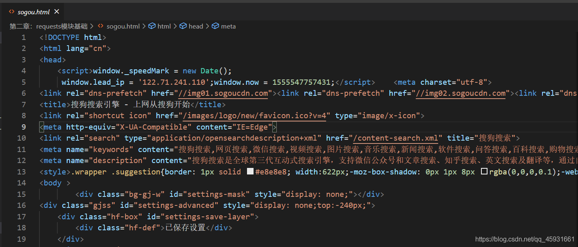
Task: Click name="description" attribute
Action: (106, 161)
